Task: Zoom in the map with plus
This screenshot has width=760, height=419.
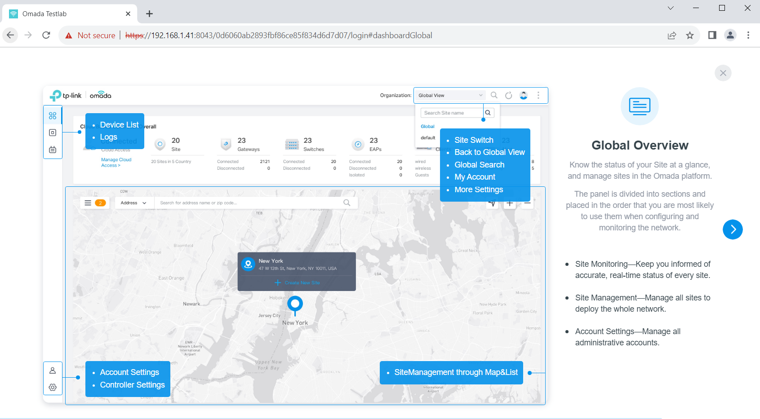Action: tap(510, 203)
